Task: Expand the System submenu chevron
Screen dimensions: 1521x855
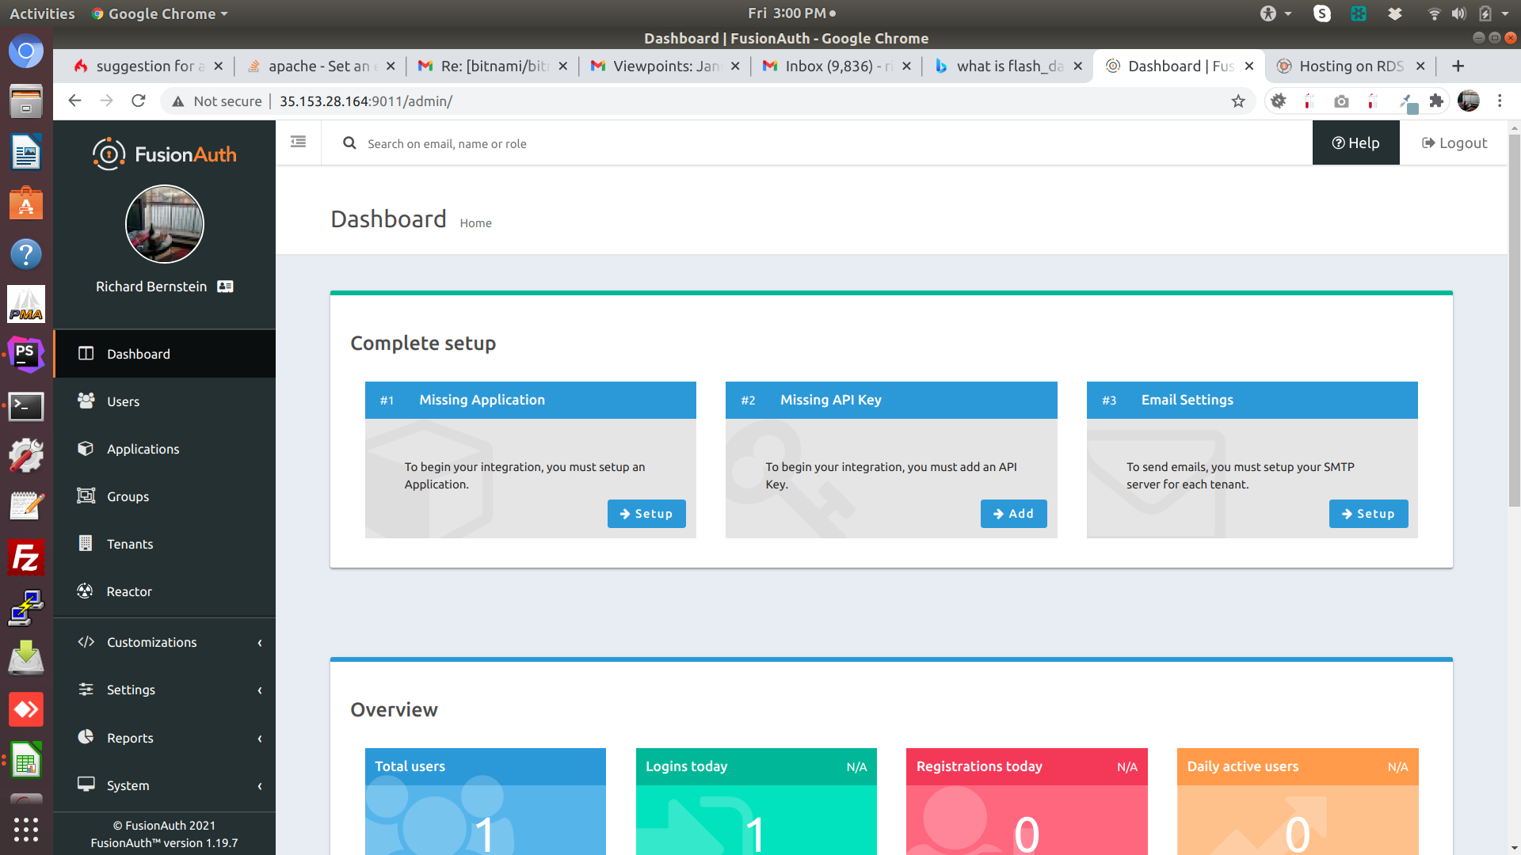Action: (x=260, y=786)
